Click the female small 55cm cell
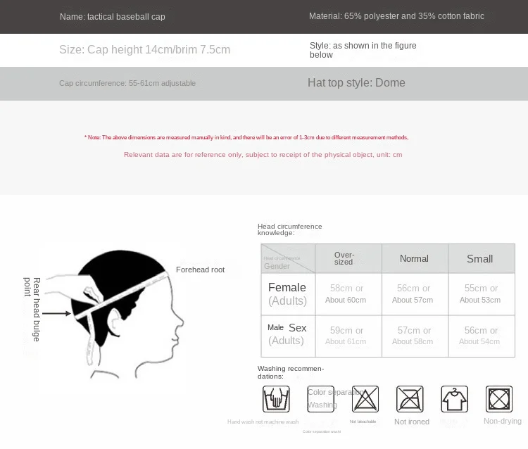The height and width of the screenshot is (449, 528). [480, 294]
